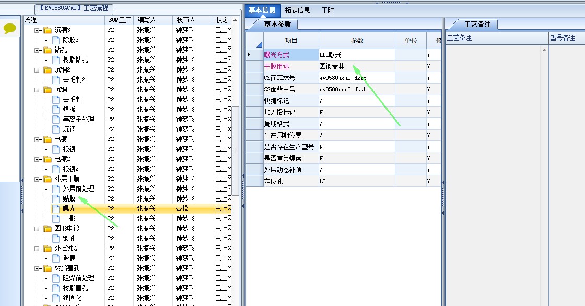Click the document icon of 显影
585x306 pixels.
coord(56,218)
